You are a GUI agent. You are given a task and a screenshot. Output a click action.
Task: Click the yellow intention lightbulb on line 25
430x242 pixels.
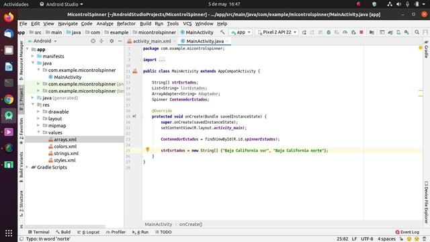pyautogui.click(x=148, y=149)
